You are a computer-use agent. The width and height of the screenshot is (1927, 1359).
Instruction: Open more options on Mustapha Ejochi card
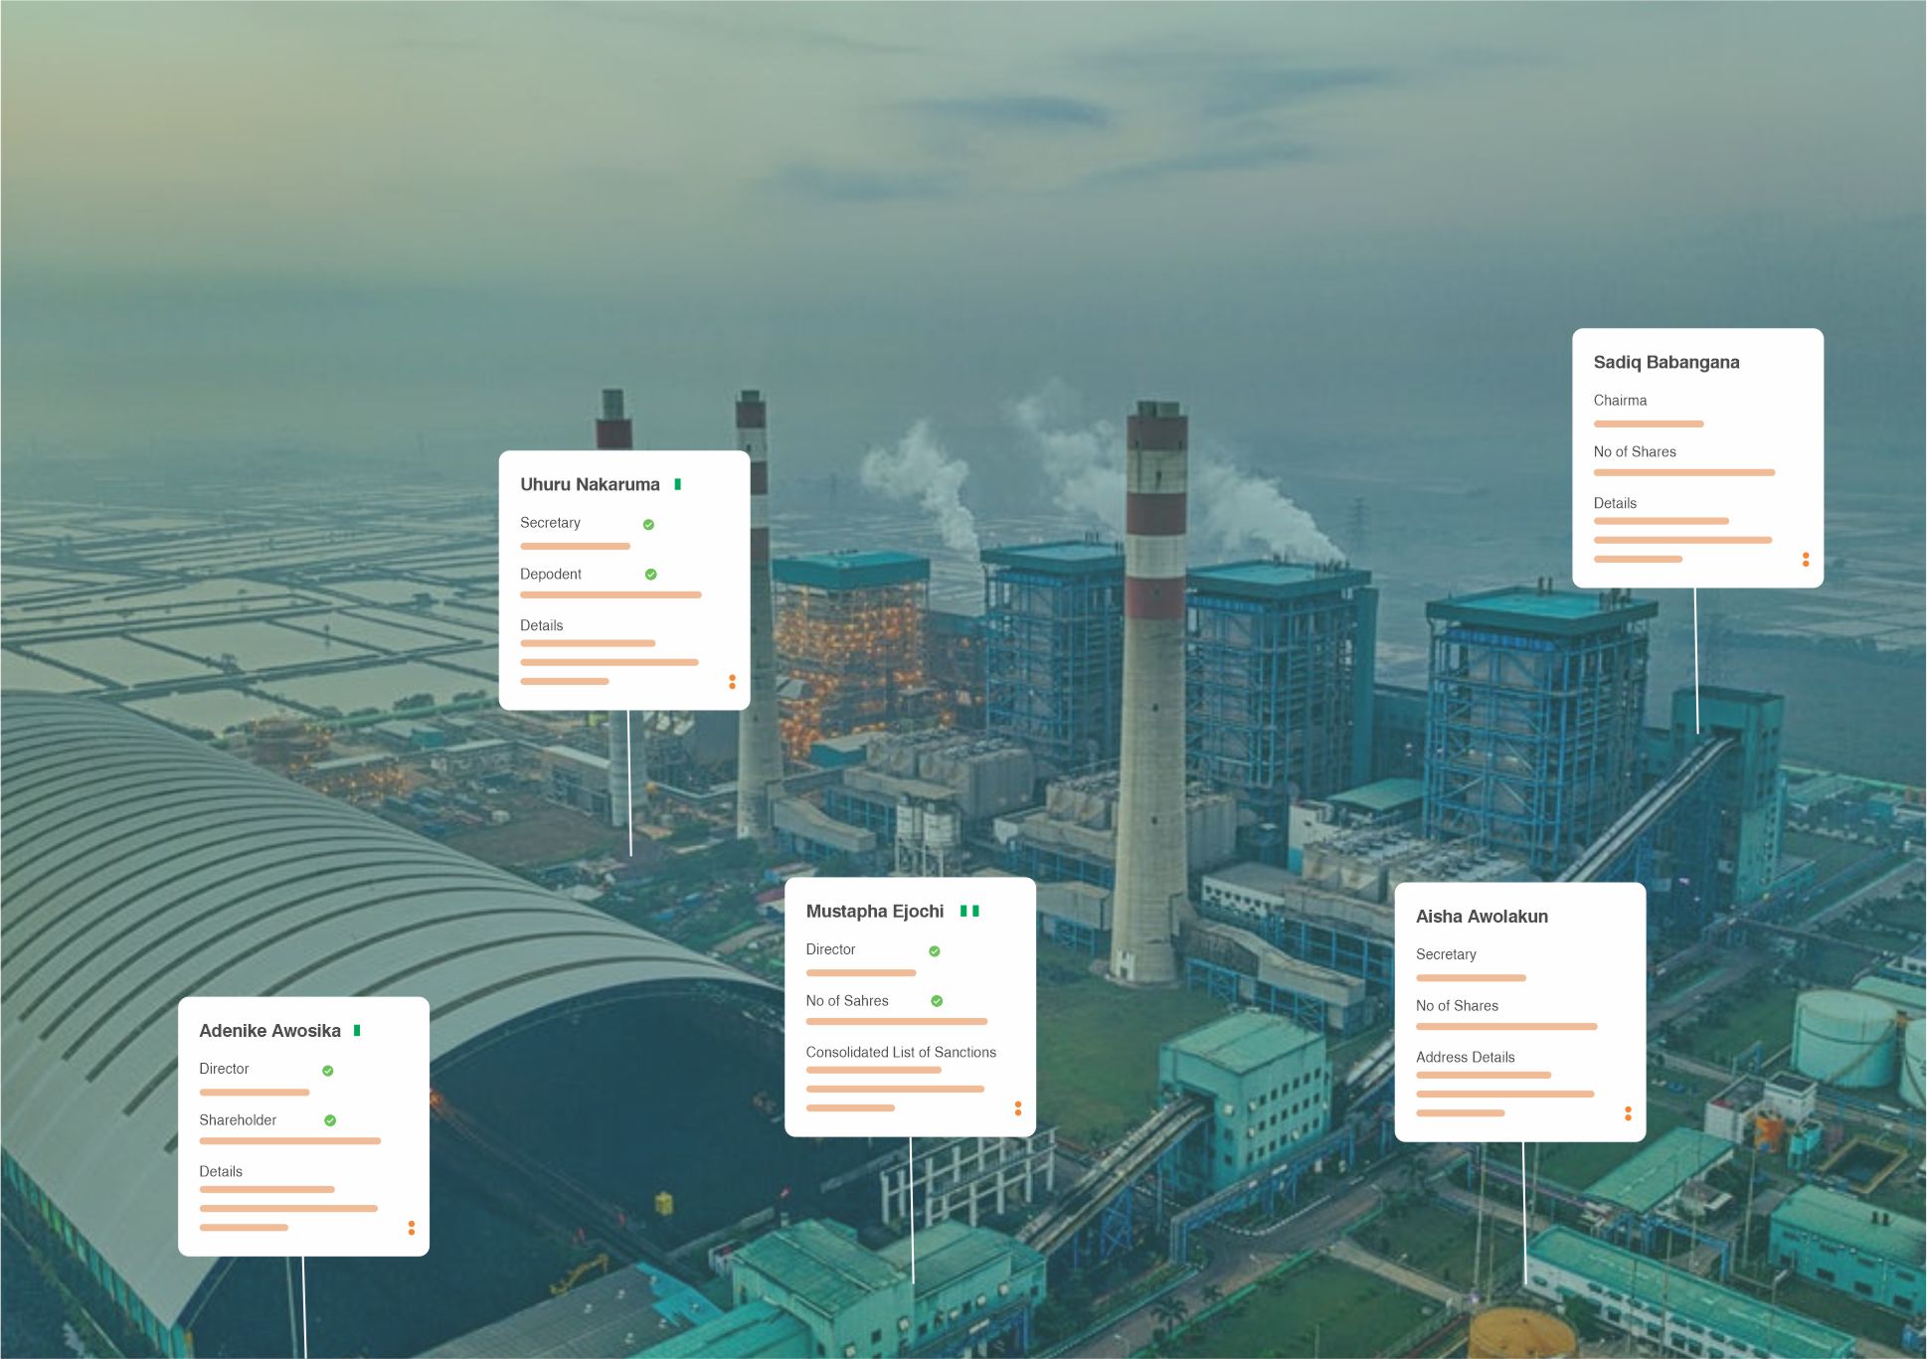click(x=1017, y=1108)
